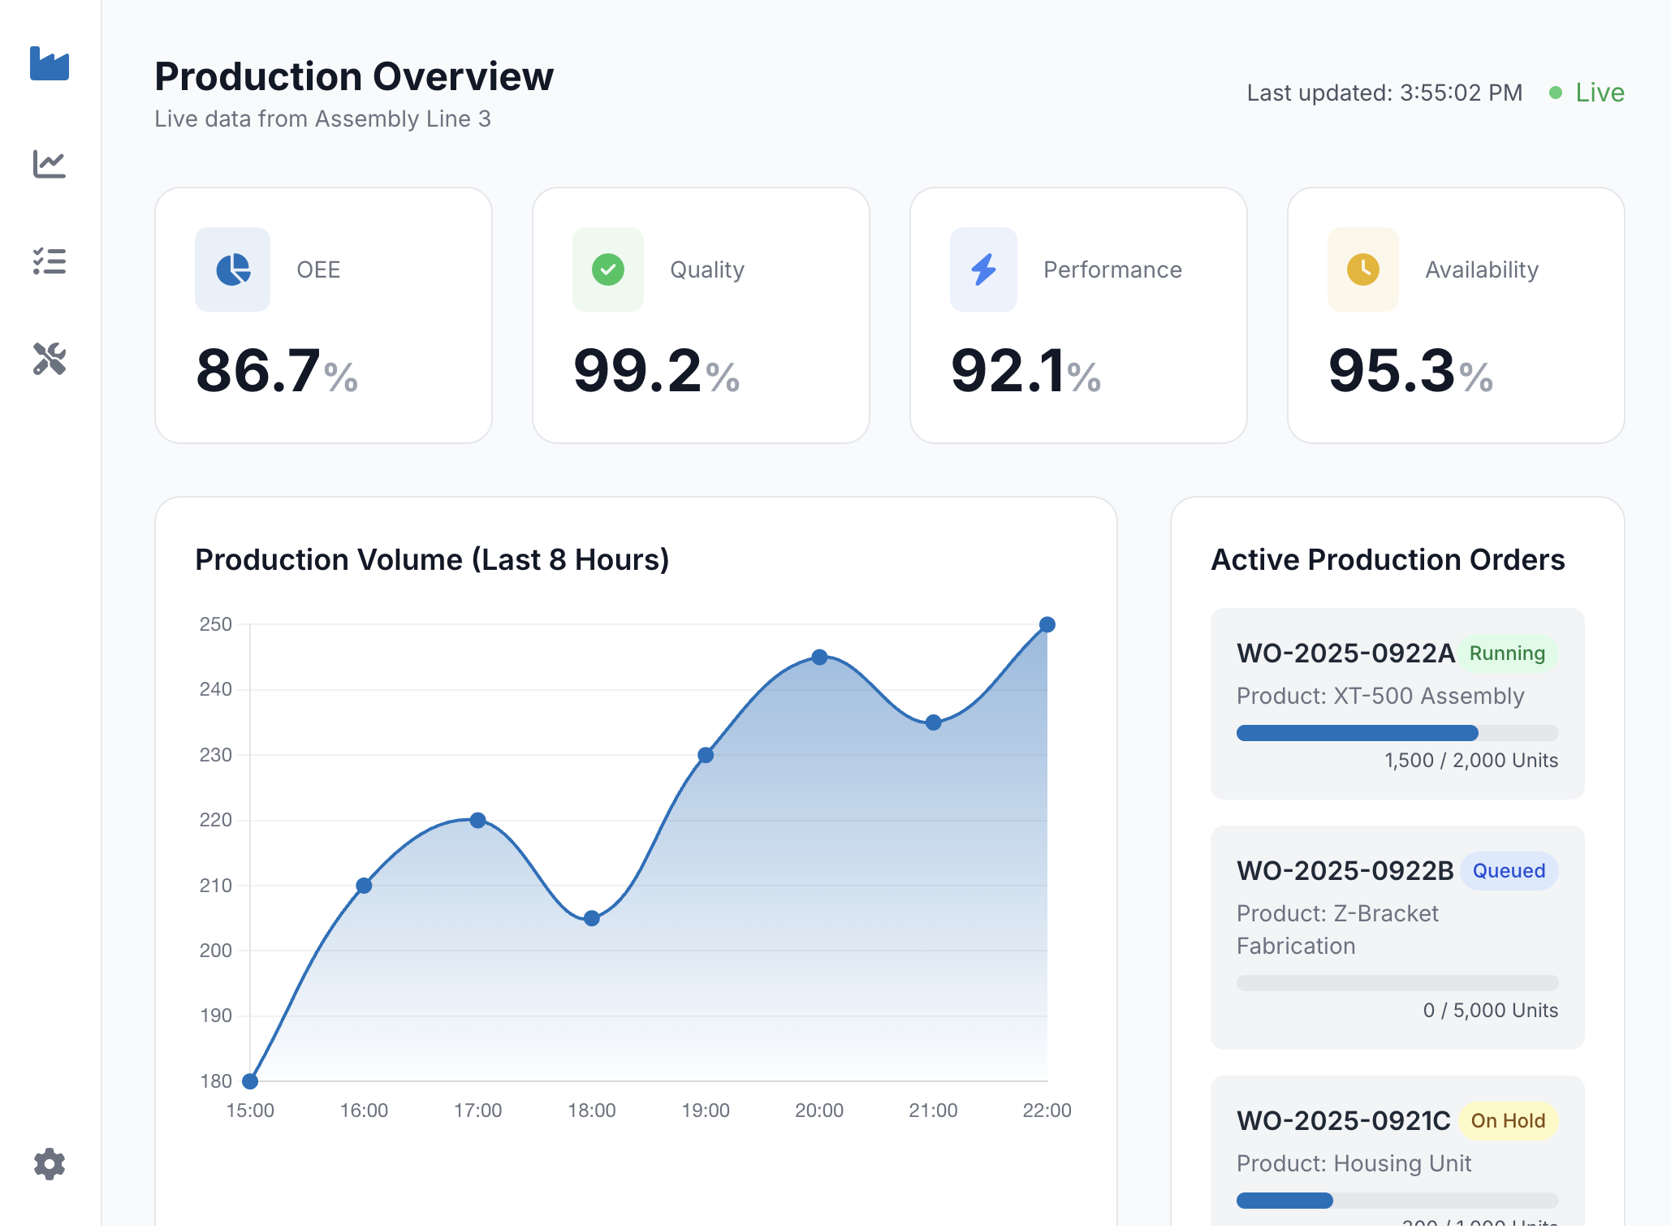
Task: Click the Availability clock icon
Action: (1363, 270)
